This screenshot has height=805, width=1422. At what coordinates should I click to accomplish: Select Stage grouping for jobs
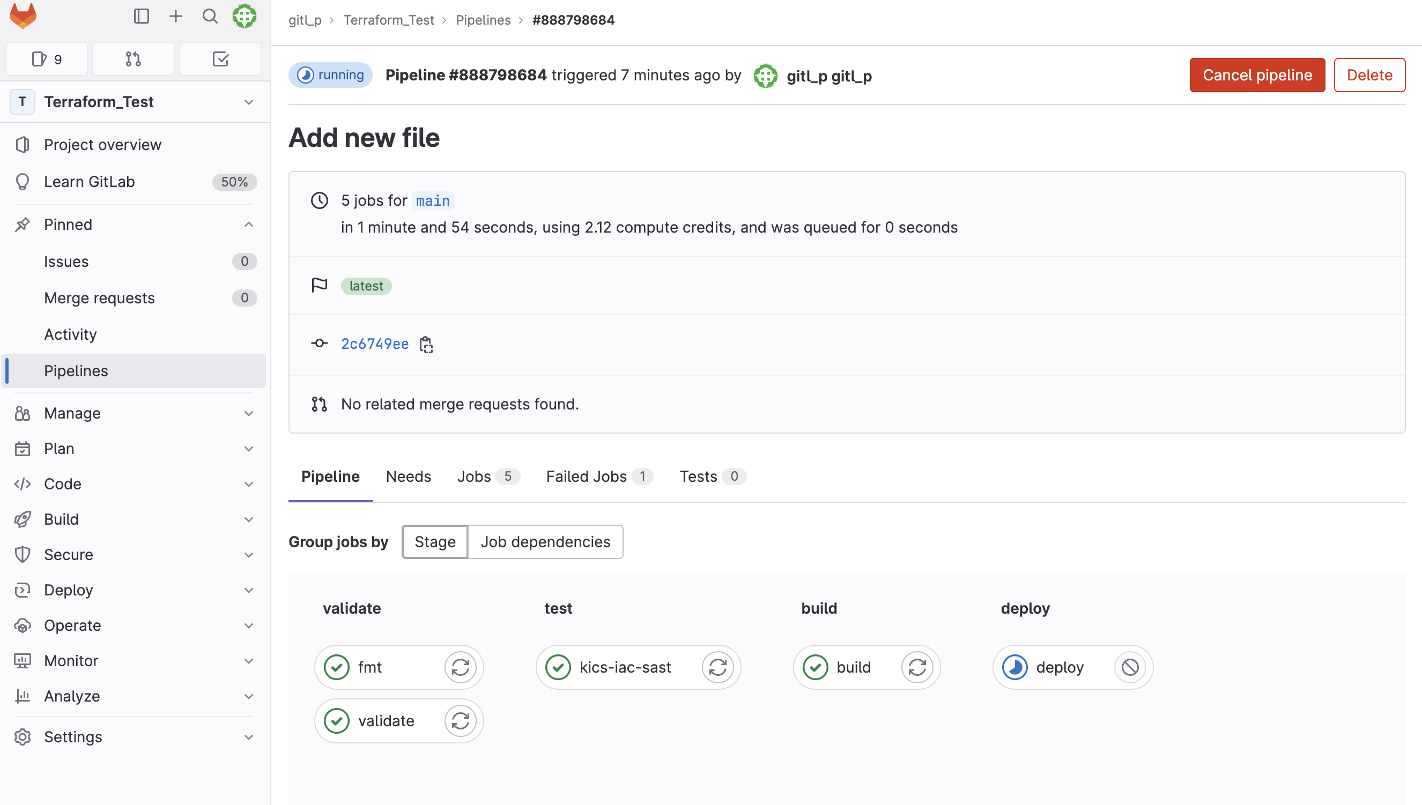(x=435, y=542)
